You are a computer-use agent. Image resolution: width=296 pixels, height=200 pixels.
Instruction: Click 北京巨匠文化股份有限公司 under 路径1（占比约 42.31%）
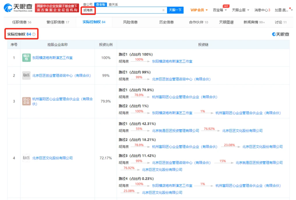click(242, 130)
